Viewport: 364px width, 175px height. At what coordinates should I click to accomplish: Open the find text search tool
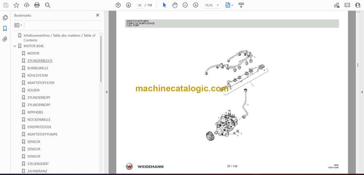48,5
